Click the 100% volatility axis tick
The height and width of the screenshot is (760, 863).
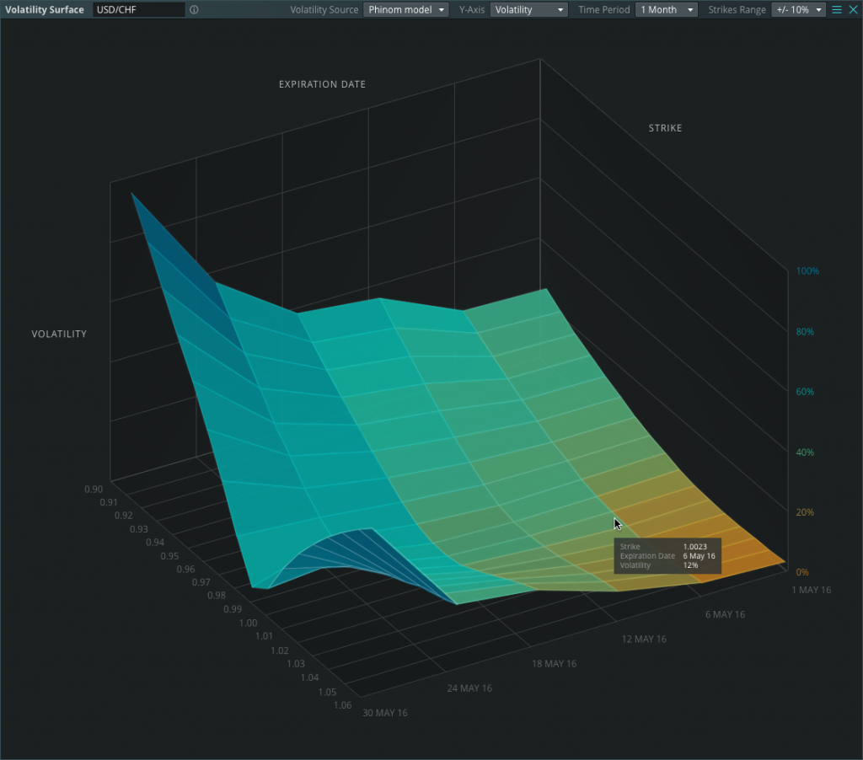click(807, 270)
